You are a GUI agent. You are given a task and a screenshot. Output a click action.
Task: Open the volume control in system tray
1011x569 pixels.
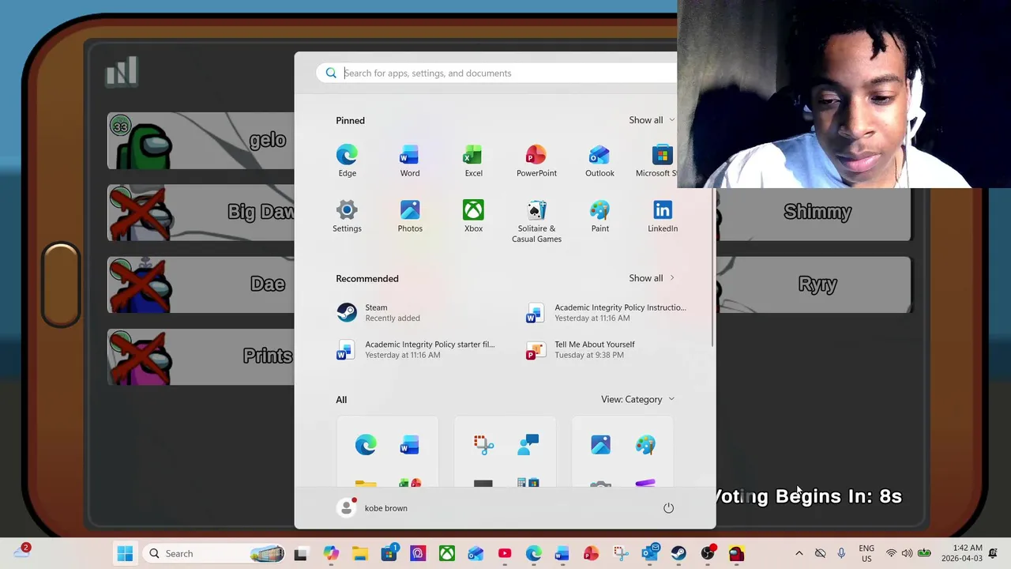[x=907, y=553]
